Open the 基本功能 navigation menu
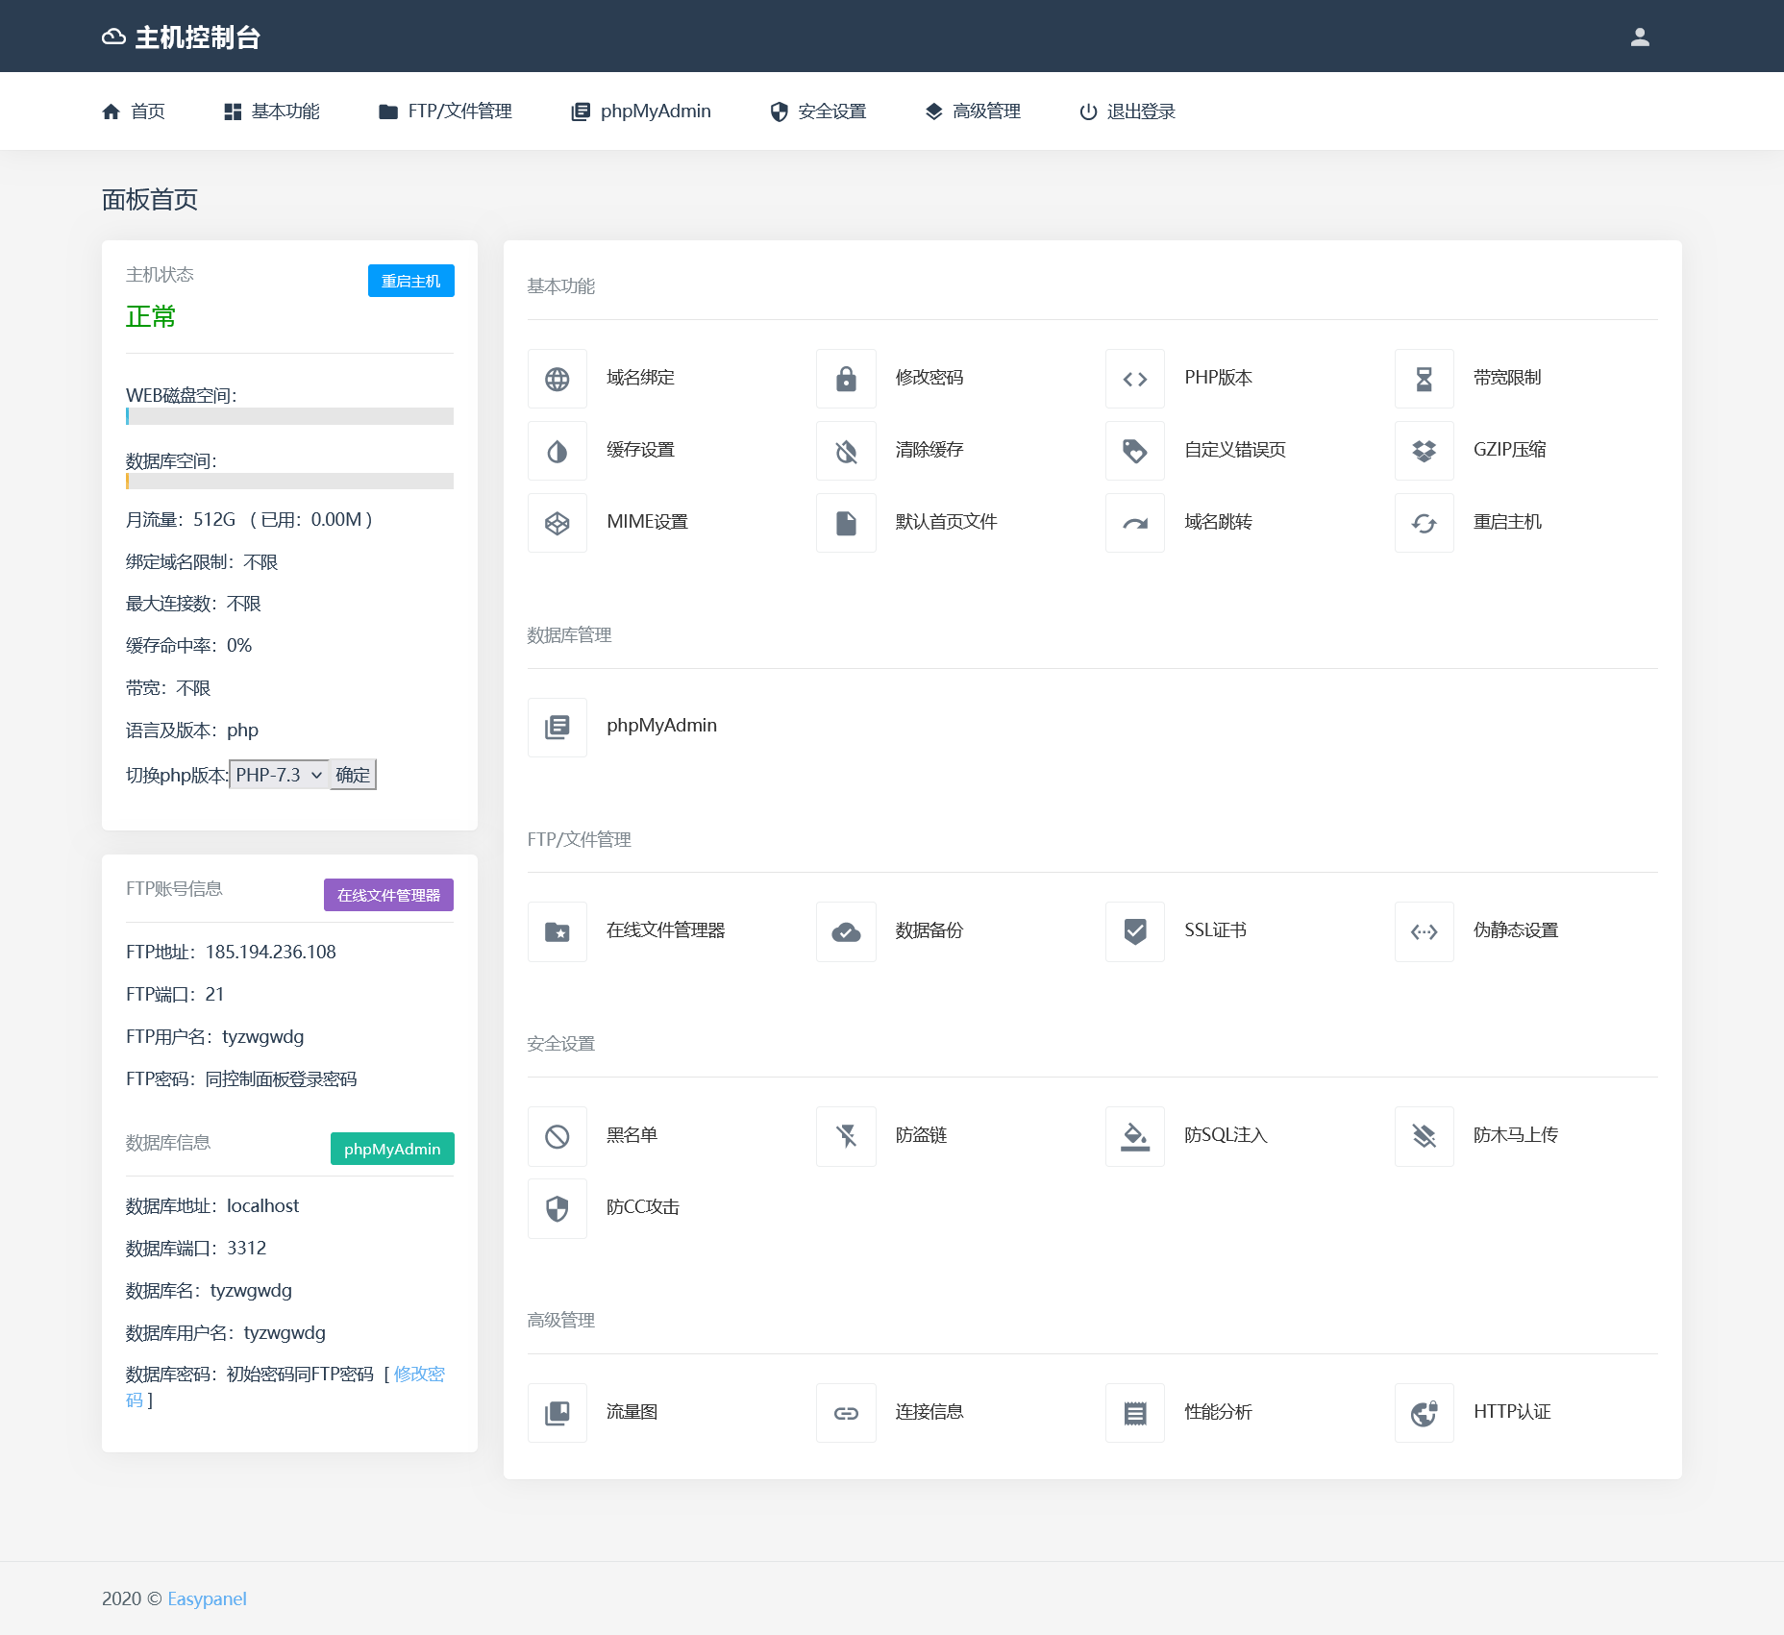 [x=272, y=111]
